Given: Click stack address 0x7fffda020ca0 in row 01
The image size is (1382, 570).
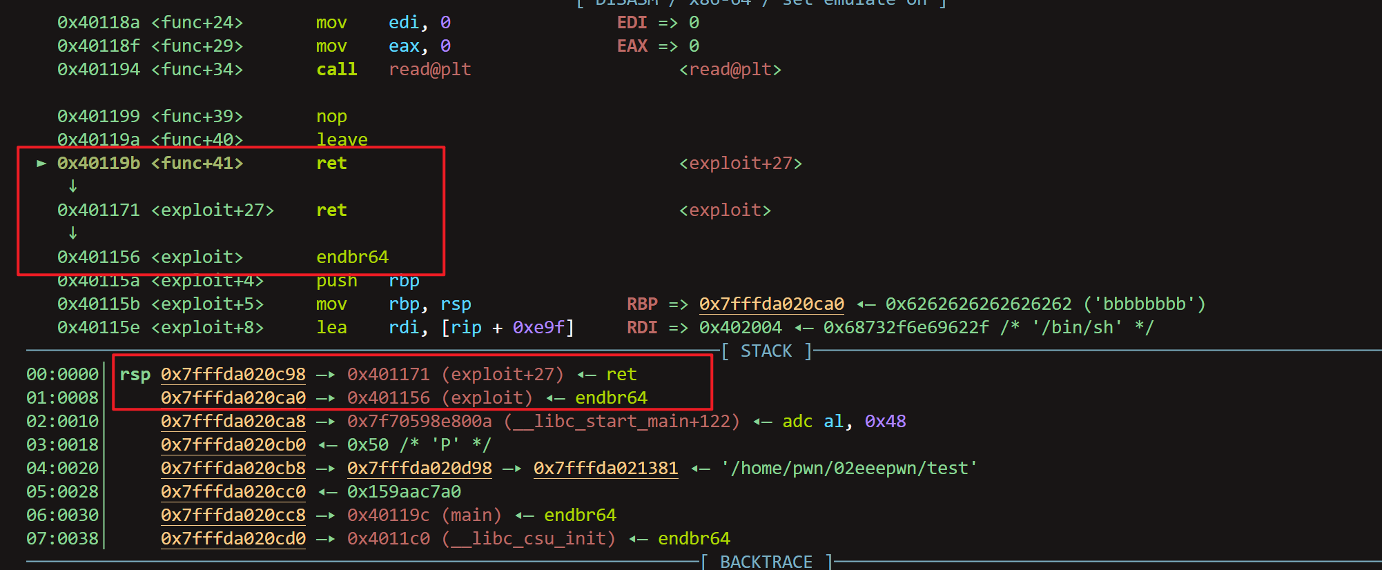Looking at the screenshot, I should [x=233, y=398].
